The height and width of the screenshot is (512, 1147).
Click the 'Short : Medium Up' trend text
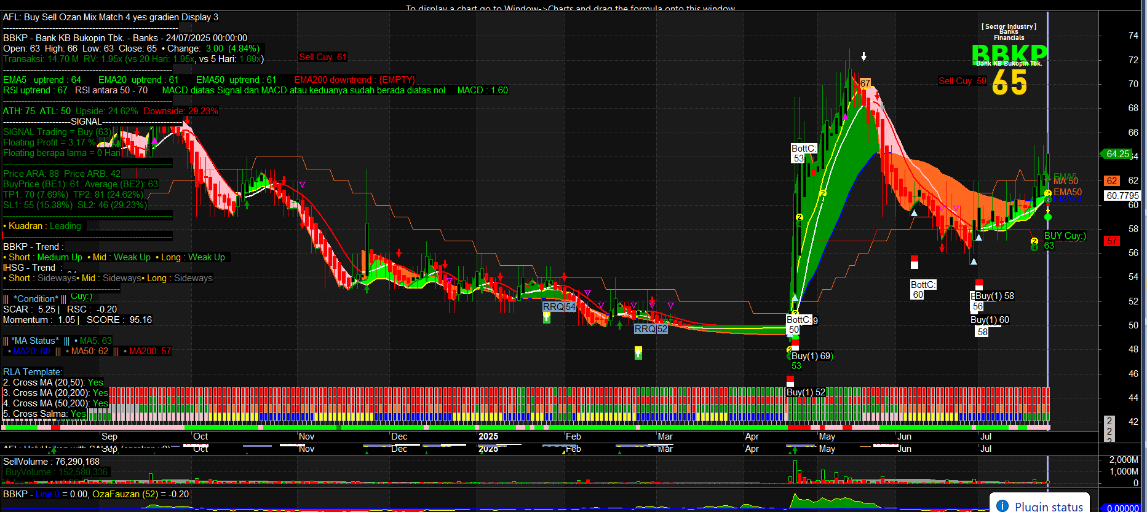42,257
